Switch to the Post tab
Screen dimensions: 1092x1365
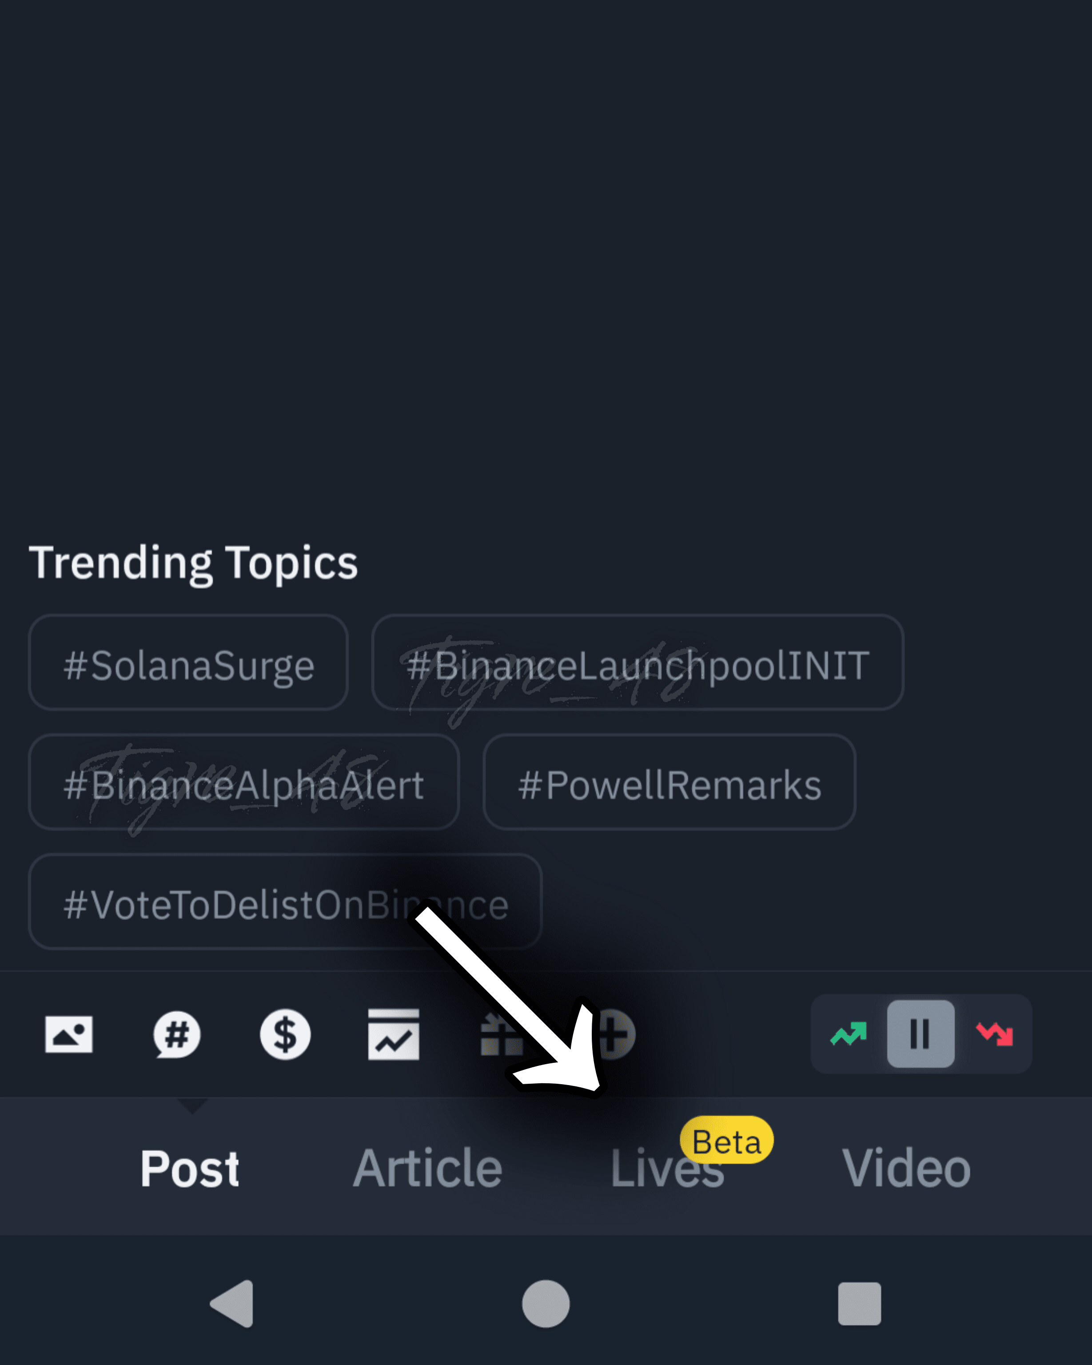pyautogui.click(x=189, y=1169)
